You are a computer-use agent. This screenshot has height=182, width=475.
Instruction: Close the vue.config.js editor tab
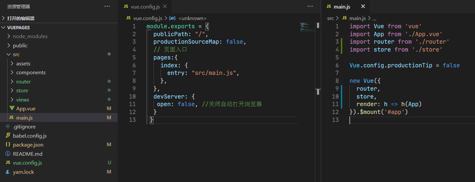[x=165, y=6]
